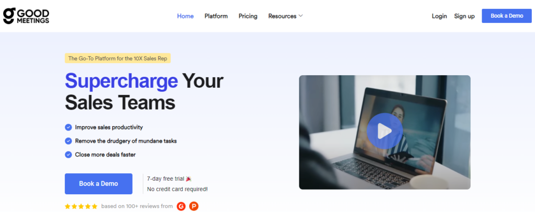535x212 pixels.
Task: Click the Login link
Action: [439, 16]
